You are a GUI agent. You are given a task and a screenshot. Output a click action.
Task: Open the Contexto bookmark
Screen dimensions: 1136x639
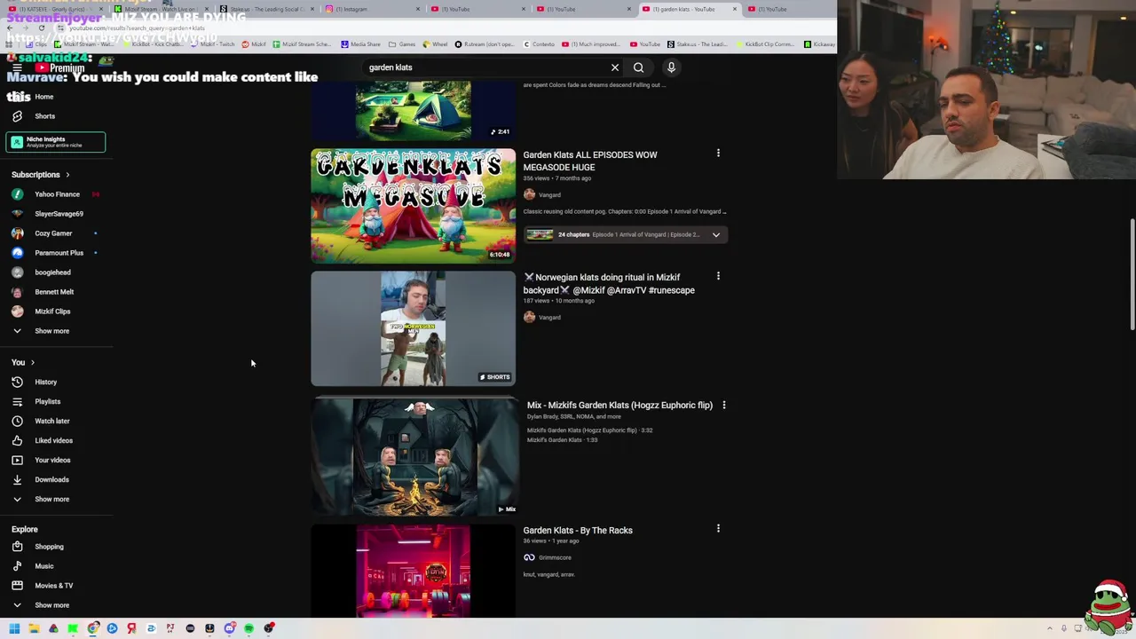point(539,44)
